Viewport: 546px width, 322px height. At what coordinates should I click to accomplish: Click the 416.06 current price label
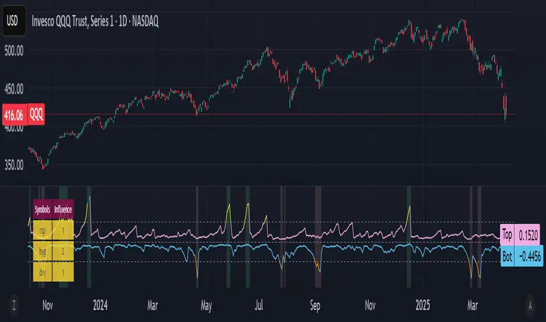click(14, 115)
